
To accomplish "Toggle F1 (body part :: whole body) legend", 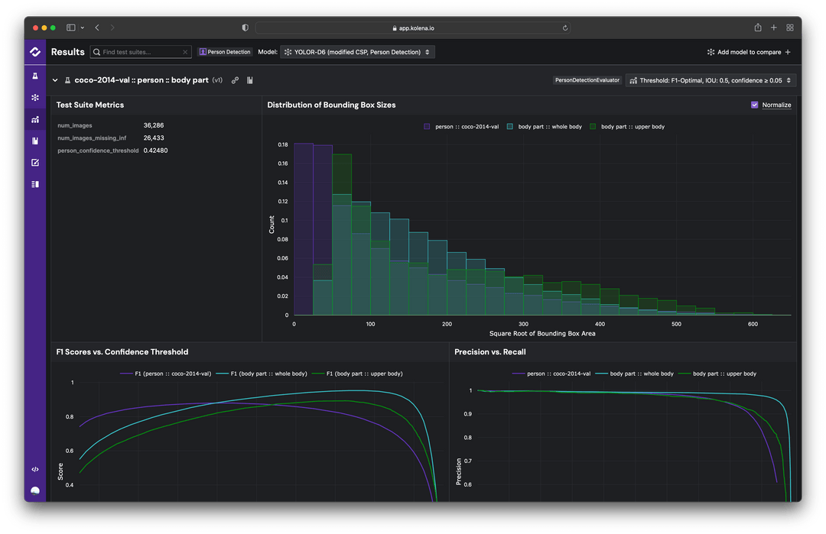I will pyautogui.click(x=262, y=374).
